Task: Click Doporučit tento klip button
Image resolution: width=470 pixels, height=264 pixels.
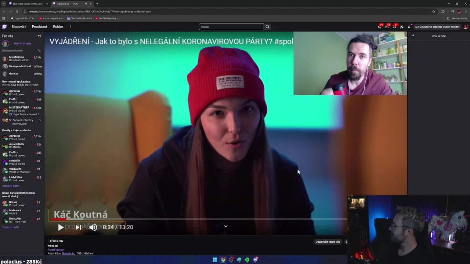Action: tap(328, 242)
